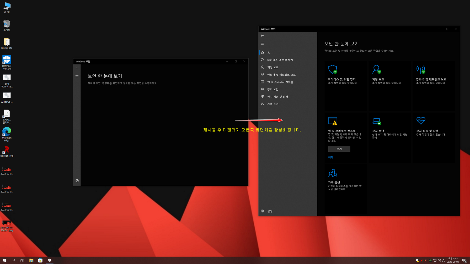
Task: Open the 장치 보안 laptop tile icon
Action: tap(377, 121)
